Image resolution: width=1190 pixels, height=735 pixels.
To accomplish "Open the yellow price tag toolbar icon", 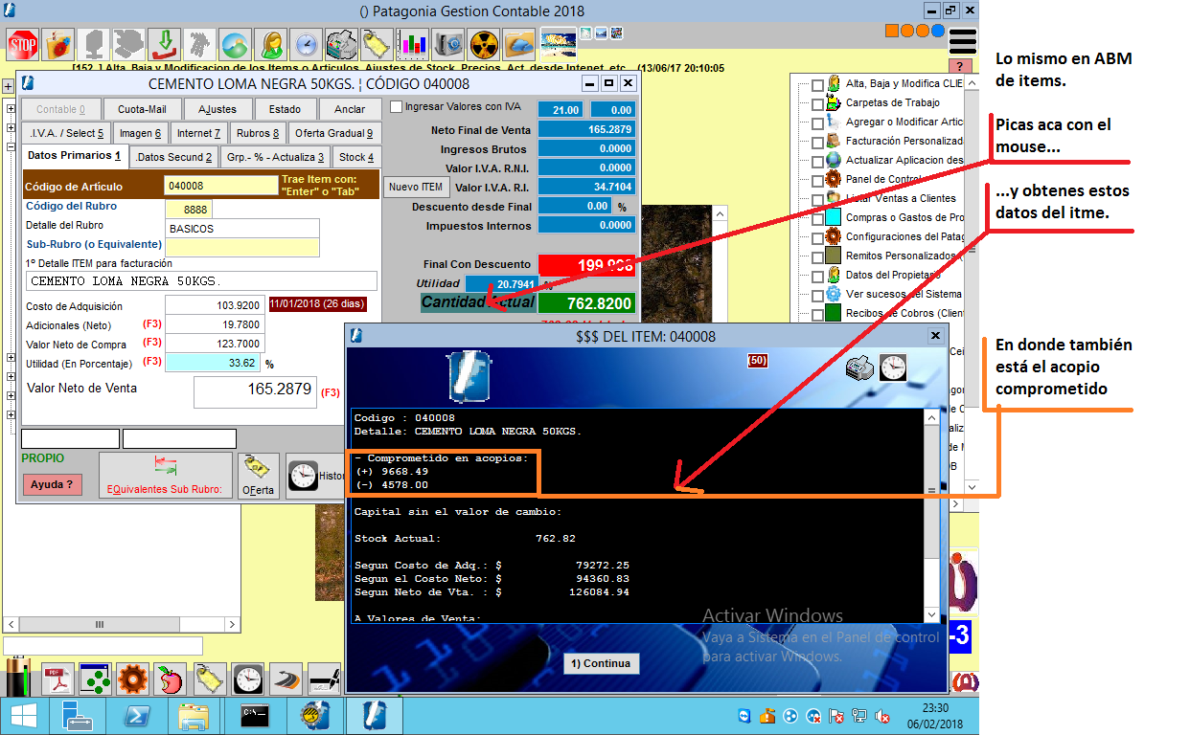I will pos(378,44).
